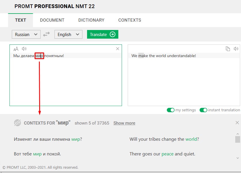Click example "Изменят ли ваши племена мир?"
Viewport: 241px width, 173px height.
pos(48,139)
